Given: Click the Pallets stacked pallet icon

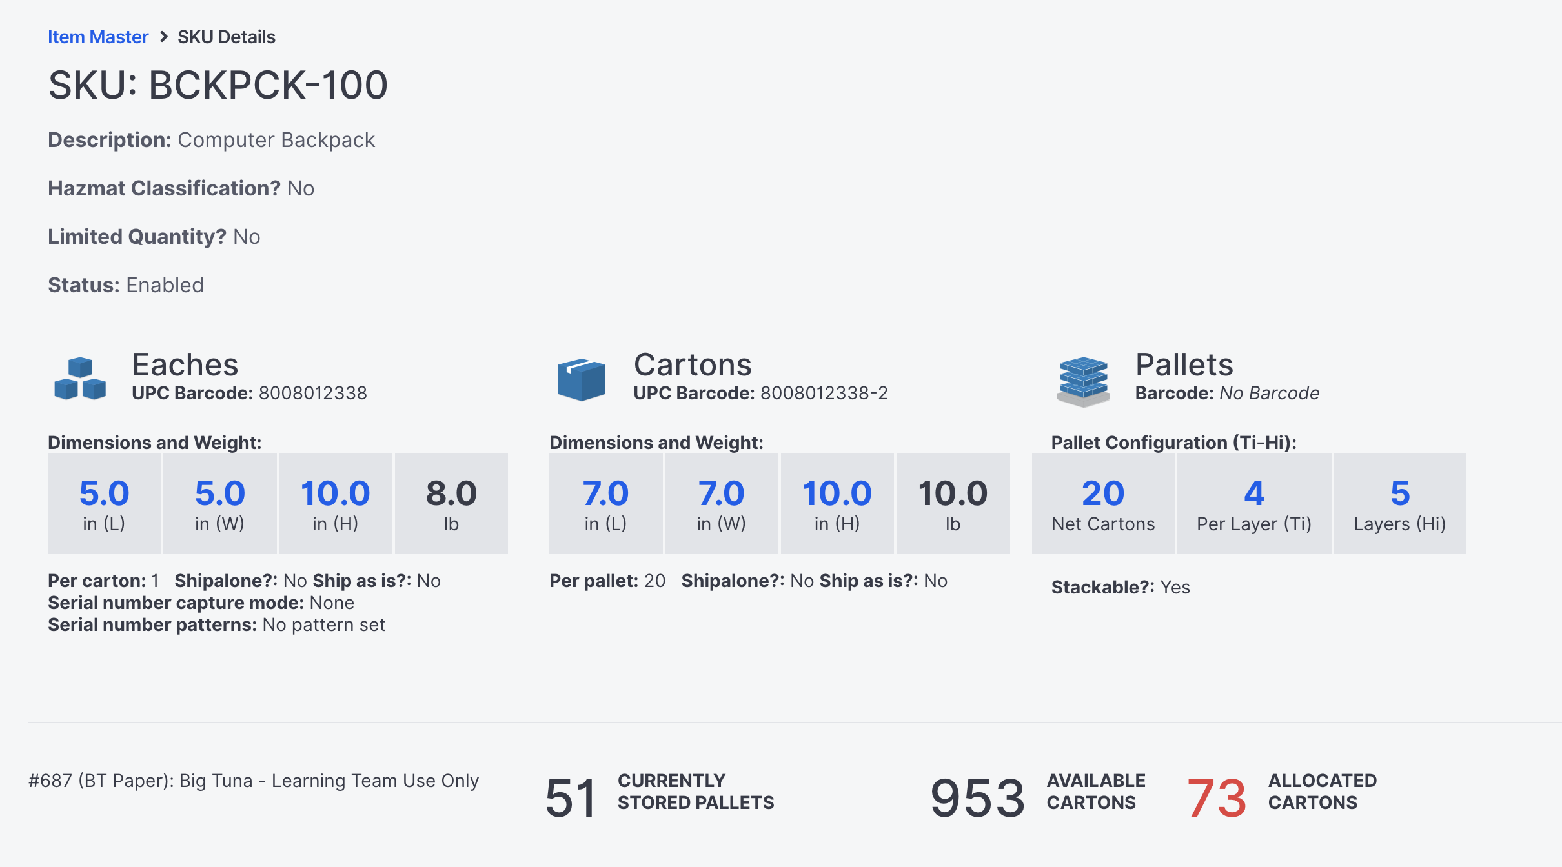Looking at the screenshot, I should click(x=1083, y=381).
